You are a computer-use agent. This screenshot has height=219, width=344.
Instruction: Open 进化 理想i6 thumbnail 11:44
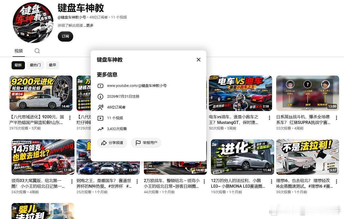pyautogui.click(x=243, y=157)
